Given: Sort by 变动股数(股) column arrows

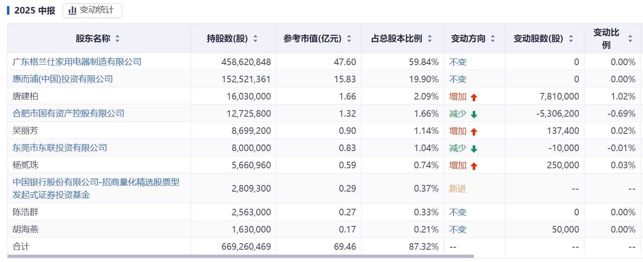Looking at the screenshot, I should coord(571,38).
